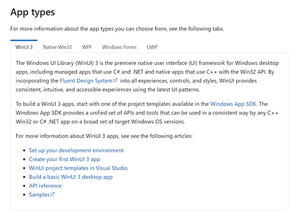Click the App types heading
Image resolution: width=297 pixels, height=217 pixels.
[32, 13]
